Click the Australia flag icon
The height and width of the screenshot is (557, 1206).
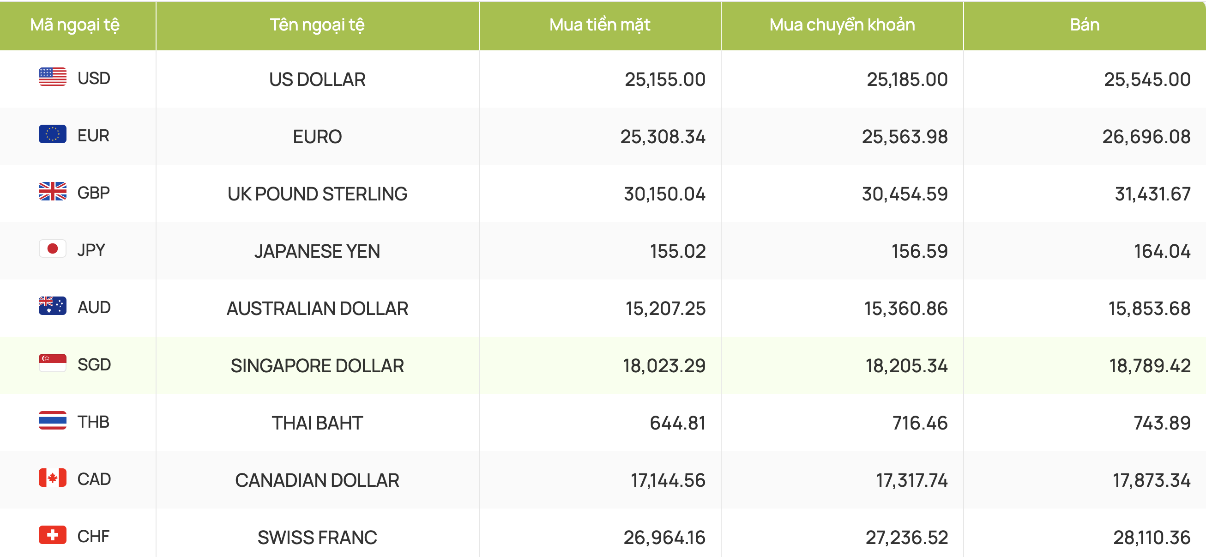click(53, 306)
